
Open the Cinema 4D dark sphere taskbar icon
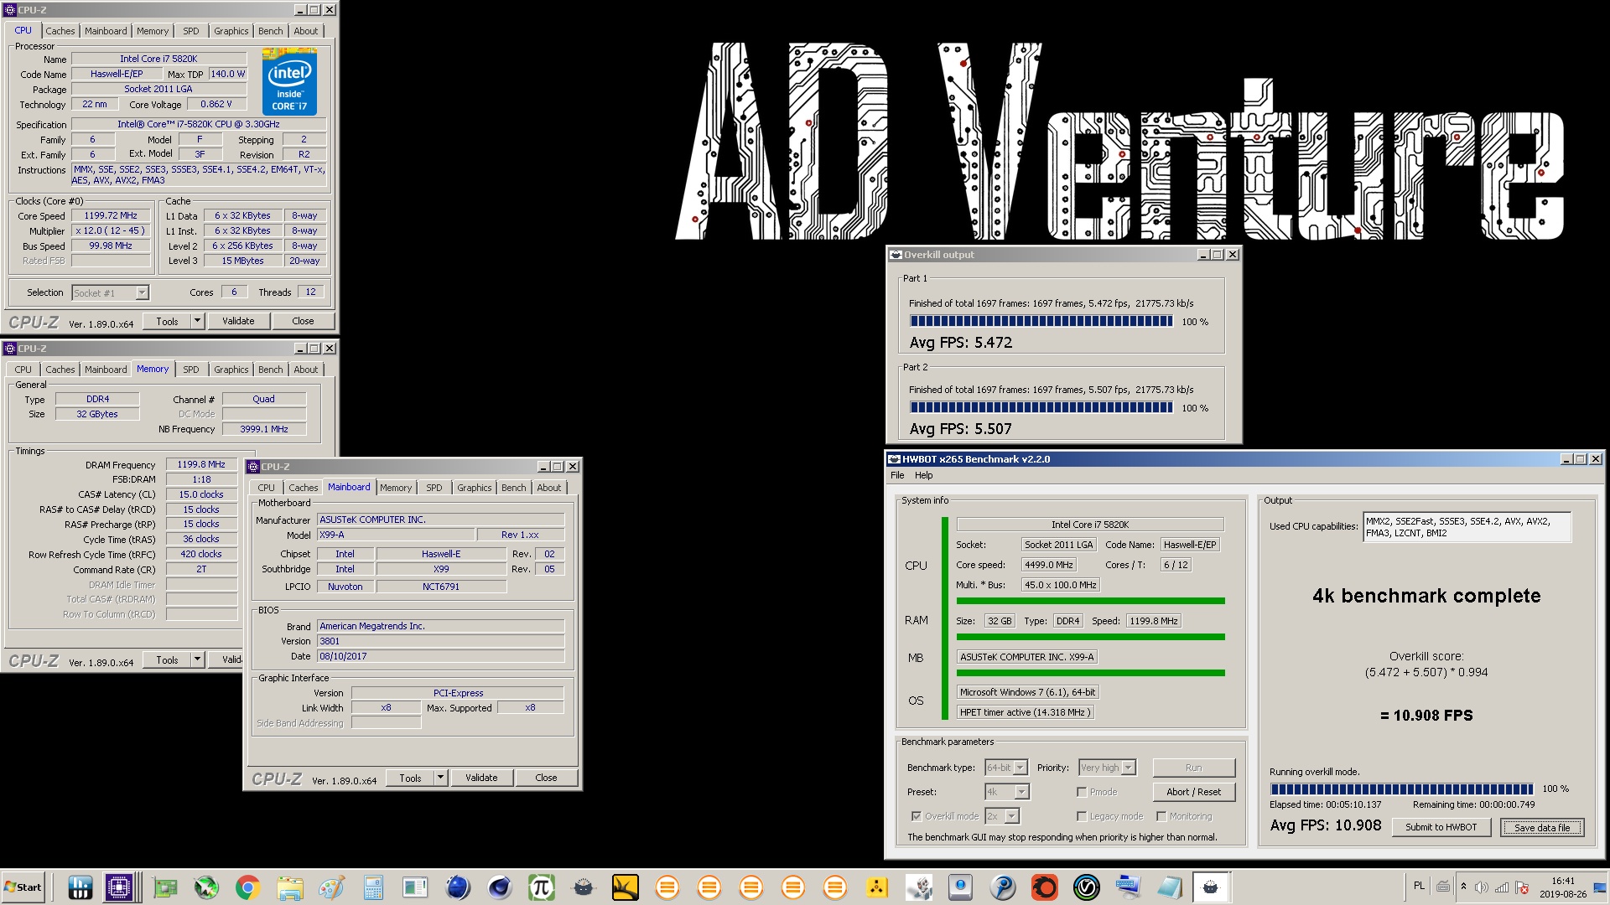[x=499, y=887]
